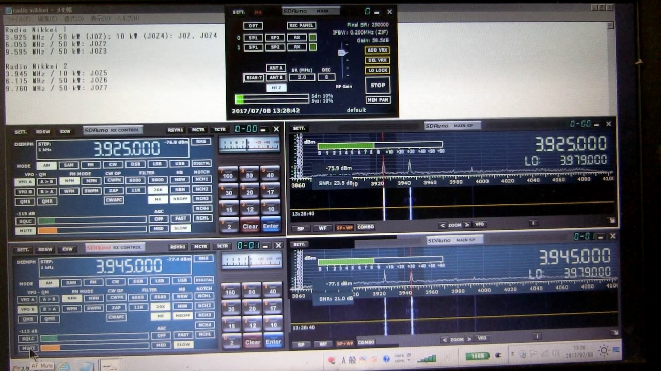
Task: Open EXW in the 3.945 RX Control
Action: pos(68,249)
